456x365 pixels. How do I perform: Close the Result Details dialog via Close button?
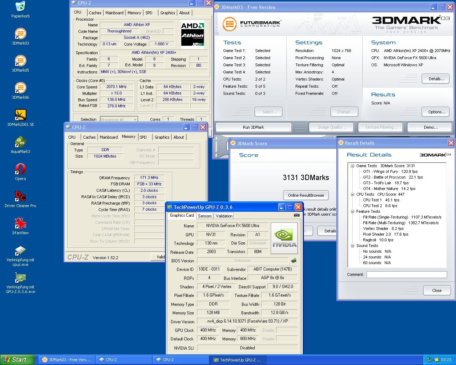(437, 291)
